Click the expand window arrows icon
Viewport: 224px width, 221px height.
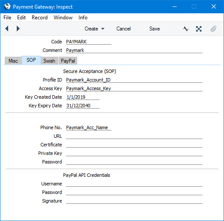click(x=199, y=29)
